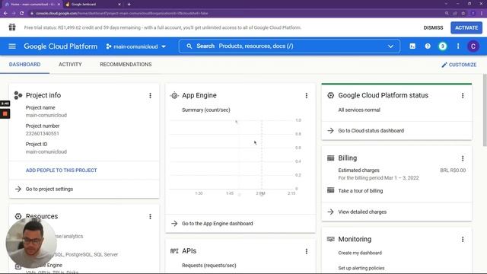This screenshot has width=487, height=274.
Task: Expand the search bar dropdown chevron
Action: point(390,46)
